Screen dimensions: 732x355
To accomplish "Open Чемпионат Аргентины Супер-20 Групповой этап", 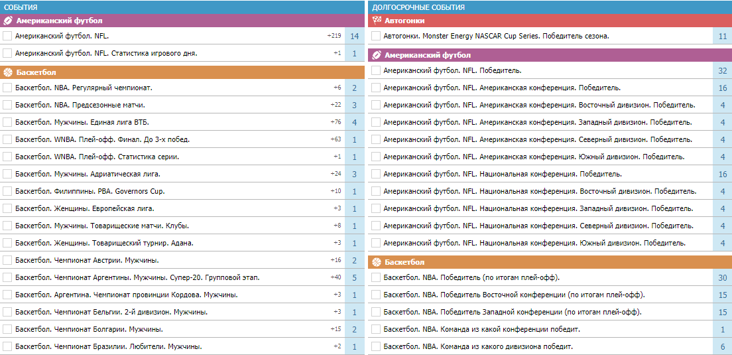I will coord(137,277).
